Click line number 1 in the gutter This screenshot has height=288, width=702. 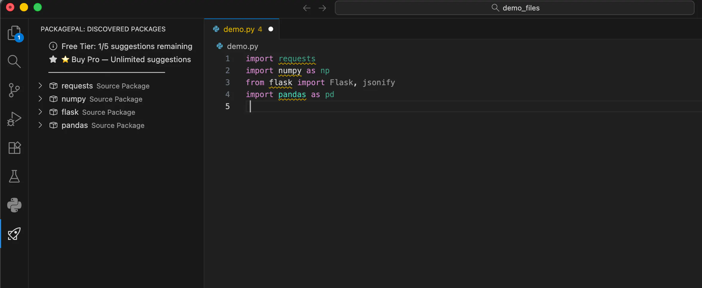228,59
